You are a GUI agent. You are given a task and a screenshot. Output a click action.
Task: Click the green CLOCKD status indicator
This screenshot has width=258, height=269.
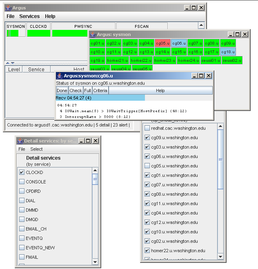click(x=38, y=33)
